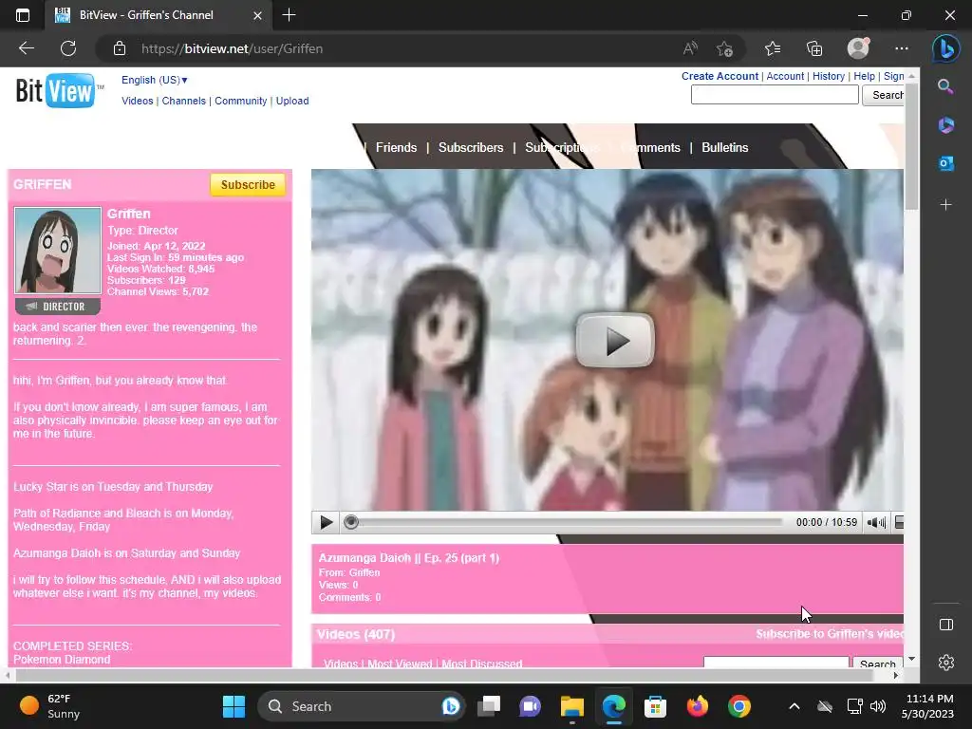The width and height of the screenshot is (972, 729).
Task: Mute the video player volume
Action: pos(876,523)
